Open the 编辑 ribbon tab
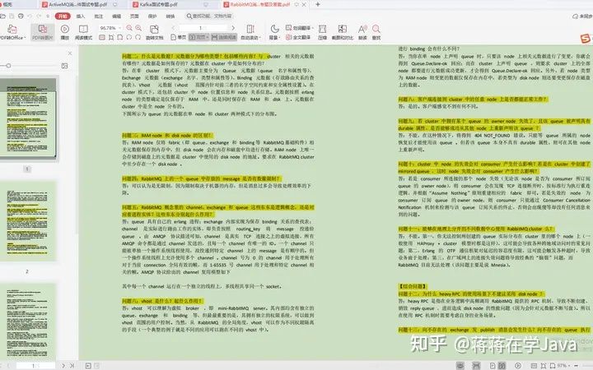This screenshot has height=370, width=593. tap(116, 16)
